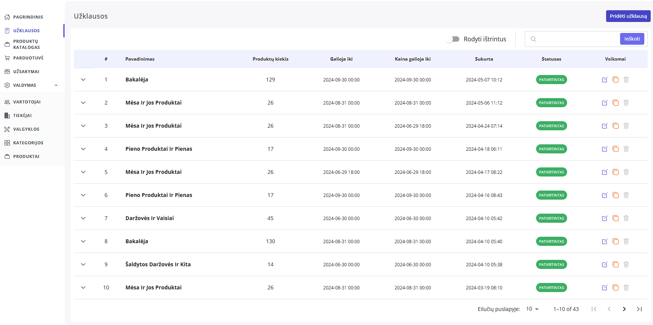This screenshot has height=325, width=653.
Task: Edit row 7 Daržovės Ir Vaisiai
Action: coord(605,218)
